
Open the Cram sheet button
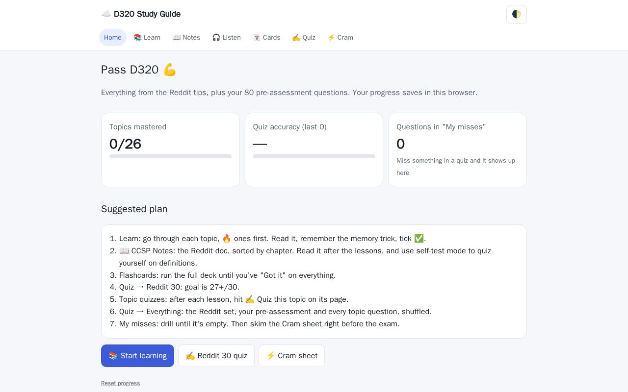291,356
